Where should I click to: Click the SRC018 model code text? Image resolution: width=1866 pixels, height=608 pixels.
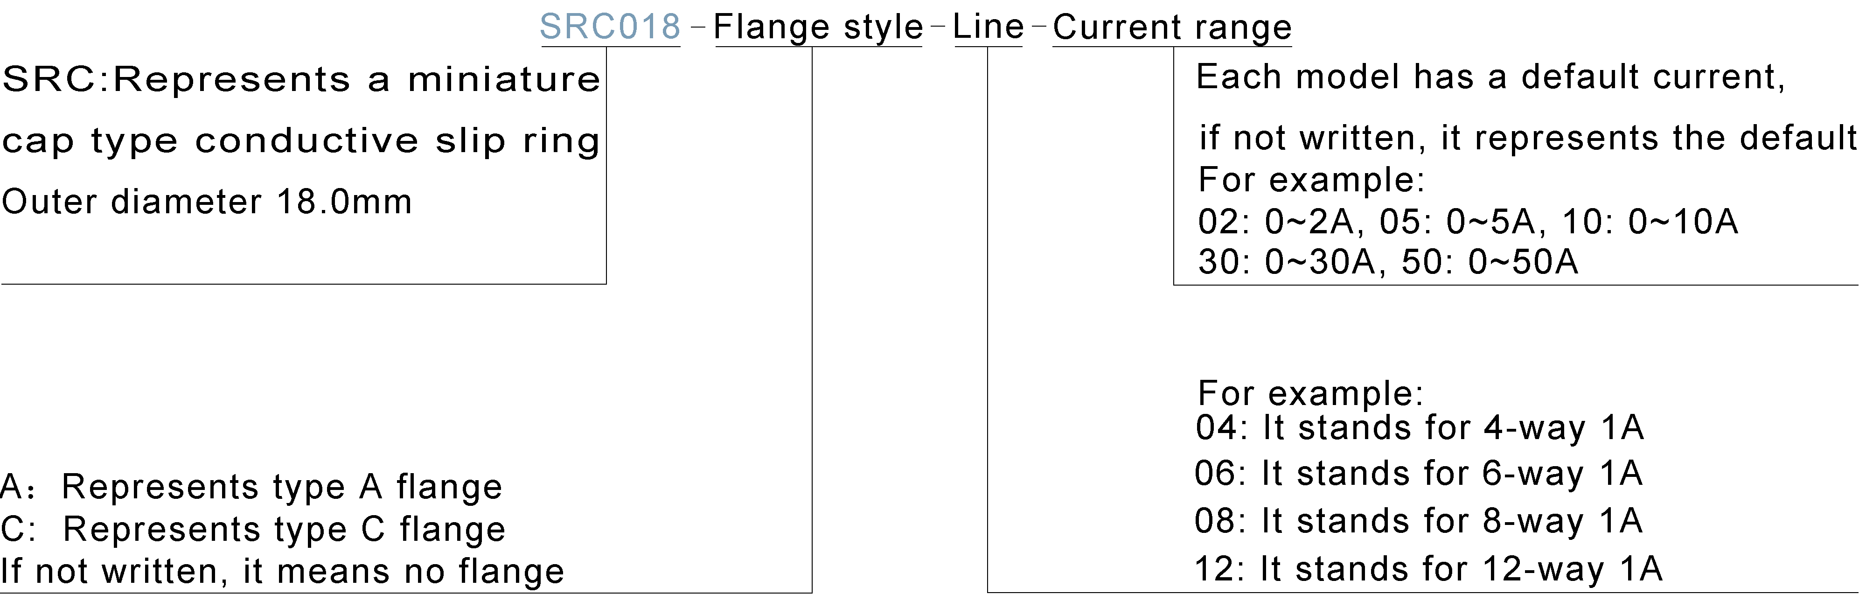[610, 27]
